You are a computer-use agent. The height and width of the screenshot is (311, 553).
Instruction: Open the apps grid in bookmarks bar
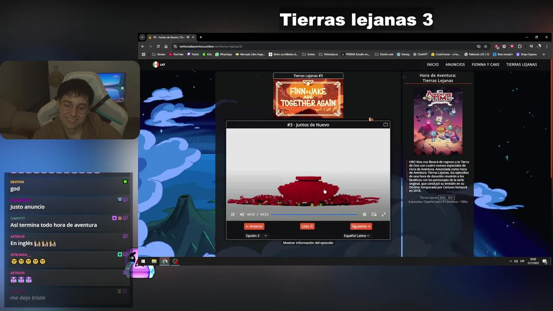pos(143,54)
